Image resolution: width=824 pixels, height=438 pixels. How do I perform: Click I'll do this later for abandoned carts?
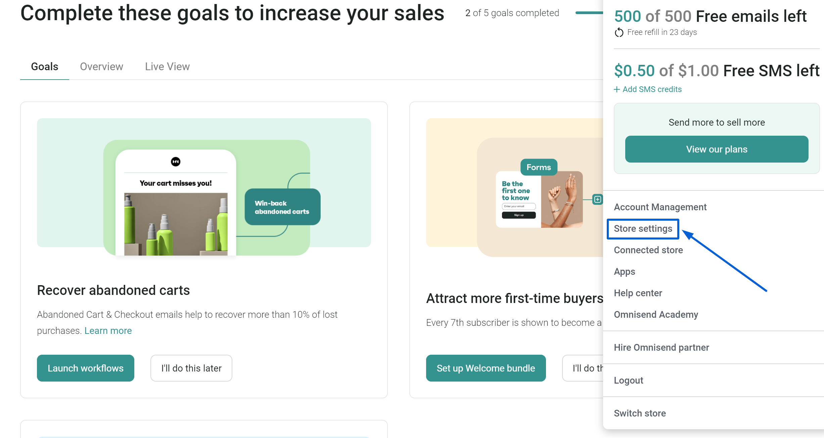(x=191, y=368)
